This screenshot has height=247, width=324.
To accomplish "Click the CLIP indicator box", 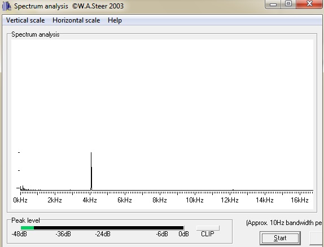I will click(208, 228).
